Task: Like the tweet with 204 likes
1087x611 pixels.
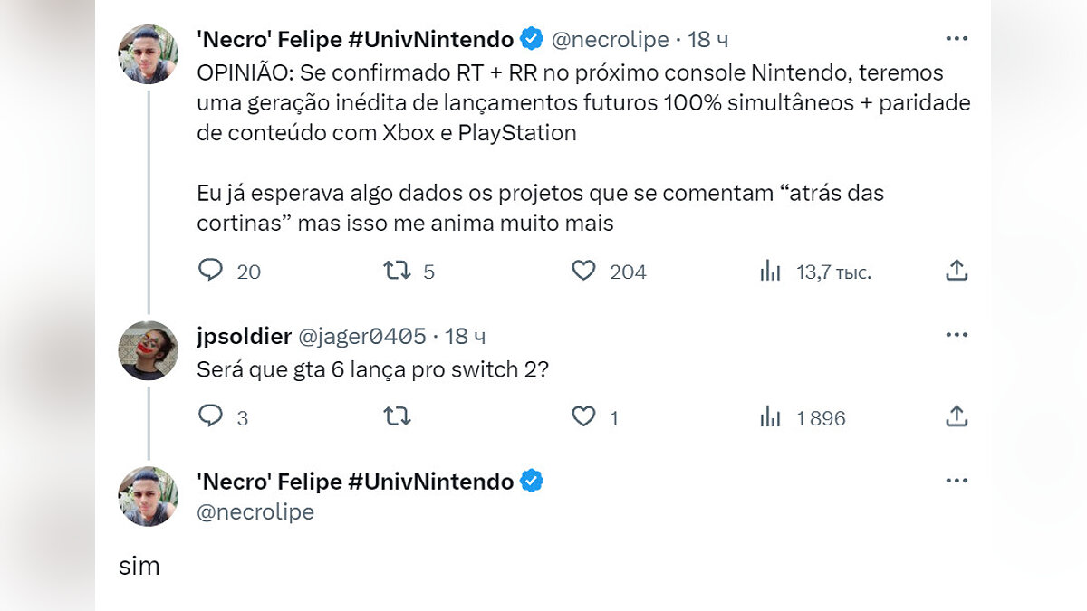Action: 584,271
